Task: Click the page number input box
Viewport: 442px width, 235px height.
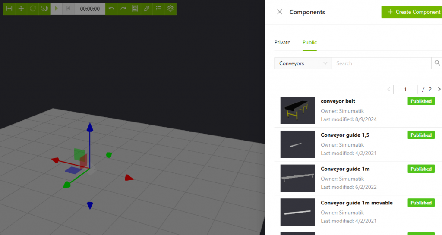Action: click(x=405, y=89)
